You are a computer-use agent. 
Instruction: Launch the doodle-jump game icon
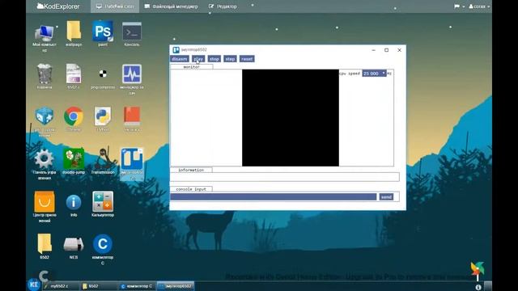coord(74,158)
